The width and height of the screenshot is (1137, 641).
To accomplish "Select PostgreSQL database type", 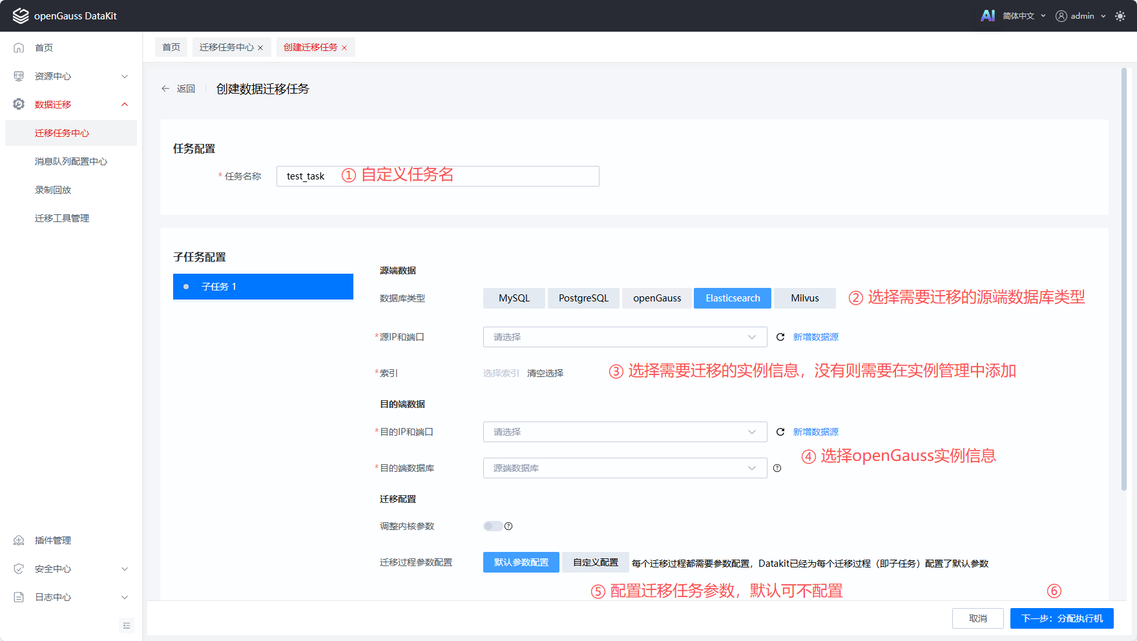I will 583,298.
